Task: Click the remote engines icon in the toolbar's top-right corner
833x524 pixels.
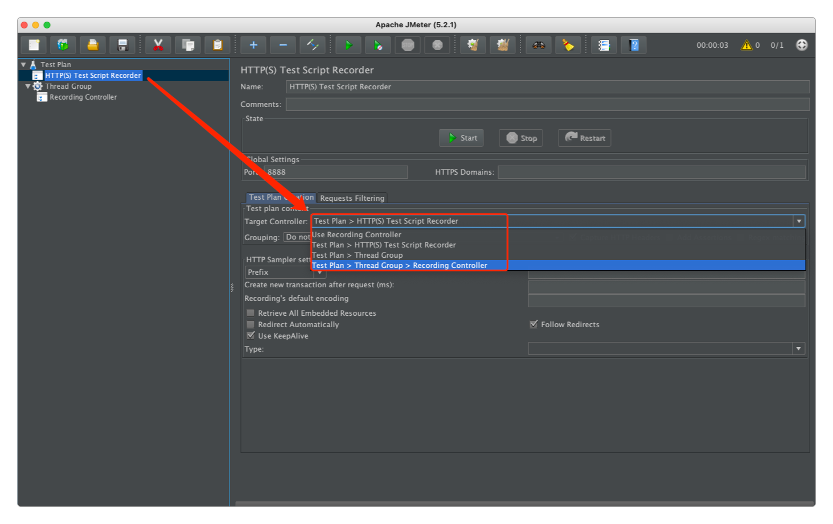Action: (x=802, y=45)
